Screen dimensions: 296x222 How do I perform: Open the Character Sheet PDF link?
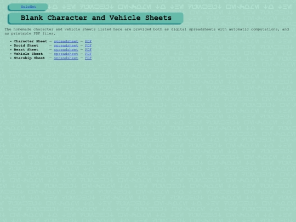tap(88, 41)
